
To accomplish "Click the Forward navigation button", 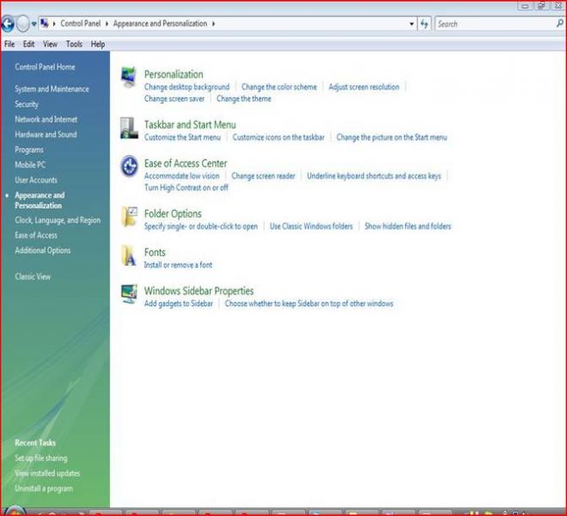I will [x=22, y=24].
